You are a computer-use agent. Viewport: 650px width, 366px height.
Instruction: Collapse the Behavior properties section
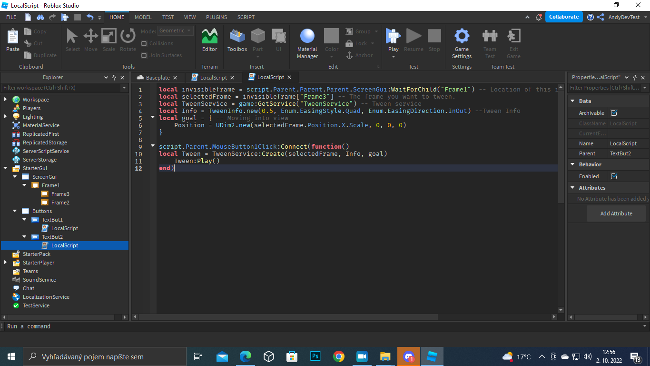pyautogui.click(x=572, y=164)
